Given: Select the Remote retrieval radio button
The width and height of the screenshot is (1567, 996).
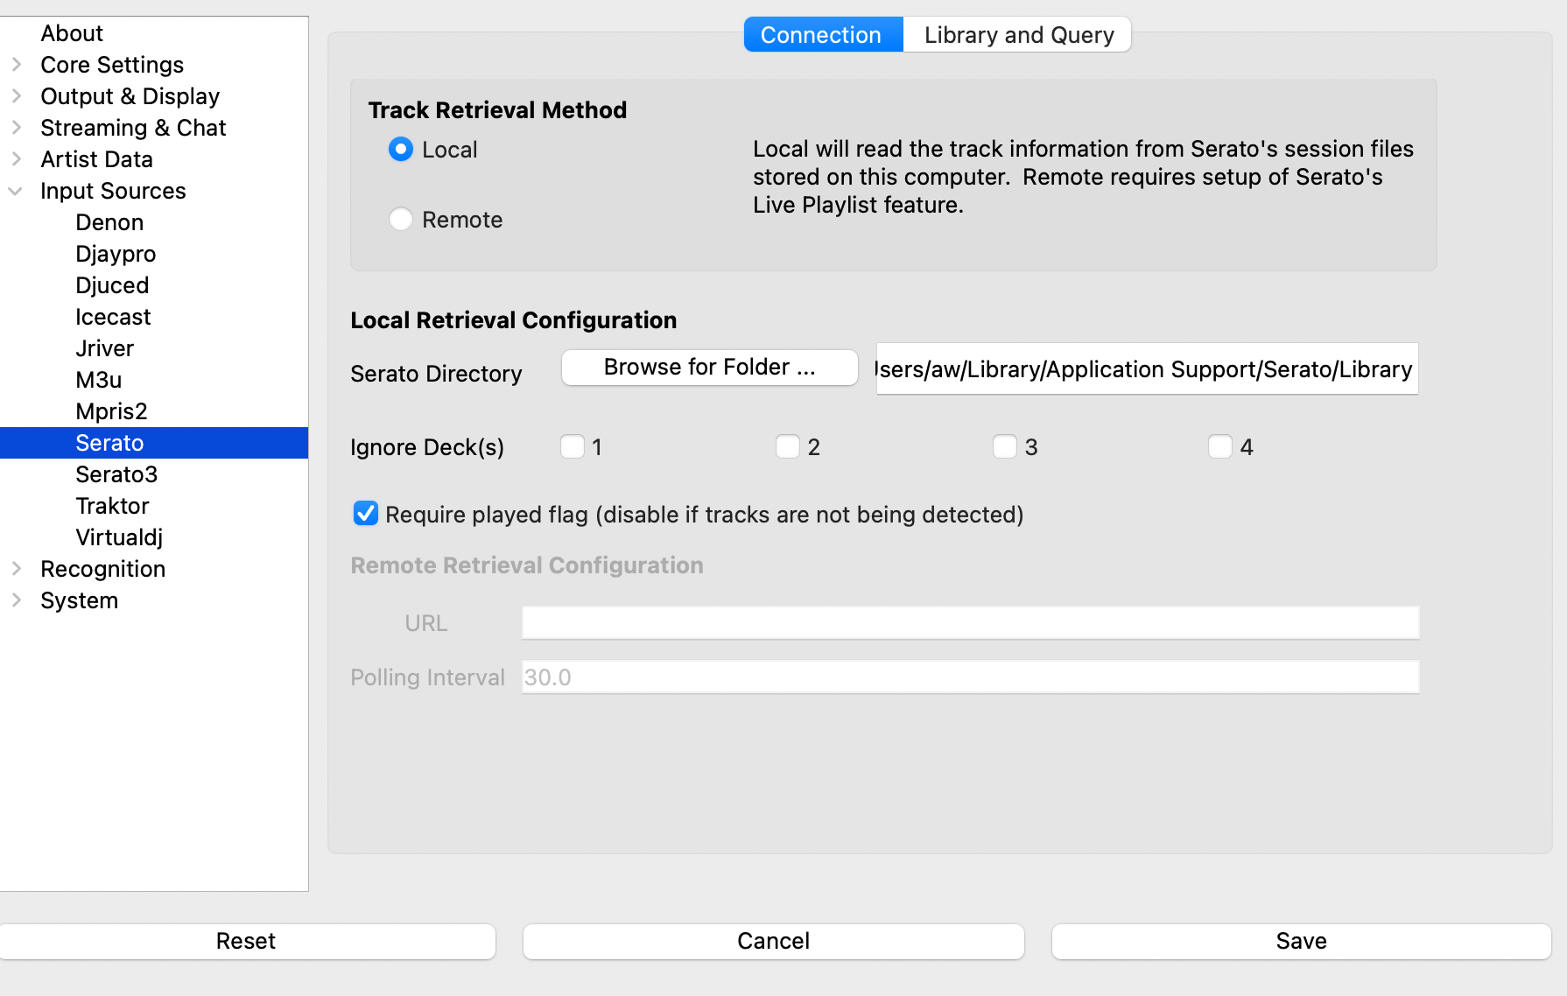Looking at the screenshot, I should [x=401, y=219].
